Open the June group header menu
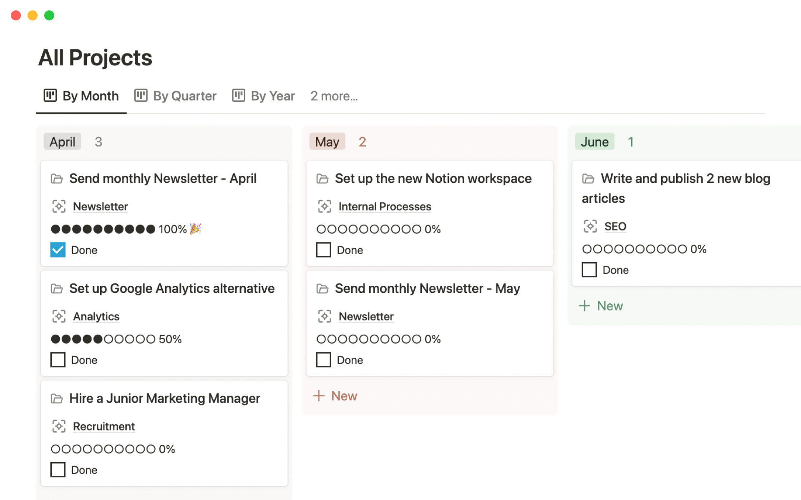 pos(594,141)
